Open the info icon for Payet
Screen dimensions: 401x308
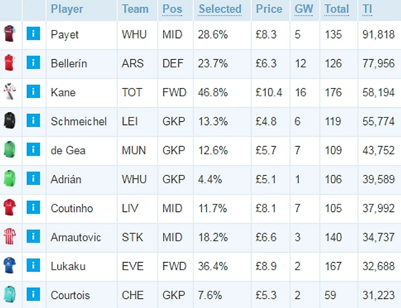point(34,34)
